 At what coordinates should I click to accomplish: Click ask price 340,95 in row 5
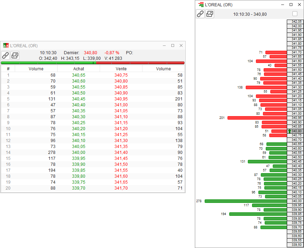point(121,99)
